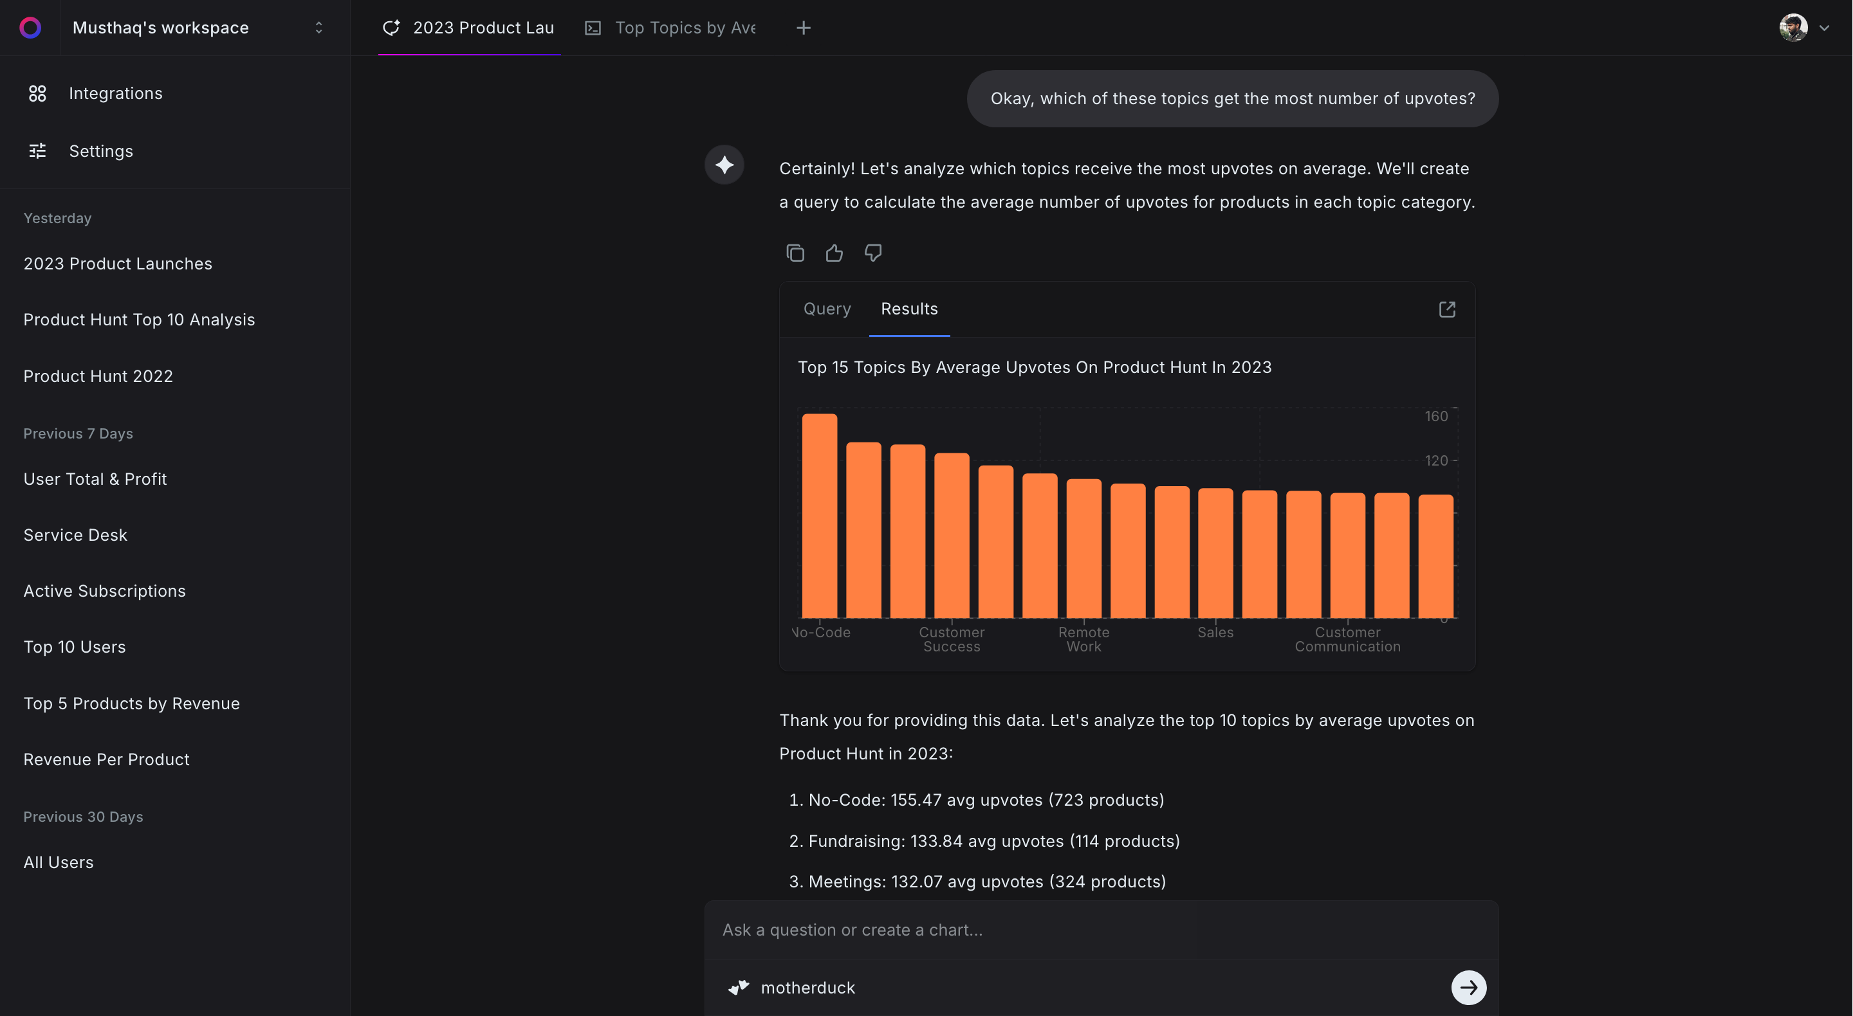The width and height of the screenshot is (1853, 1016).
Task: Click the Product Hunt Top 10 Analysis item
Action: click(139, 319)
